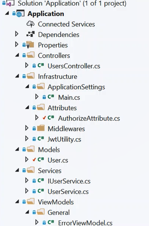Click the blue lock icon beside Main.cs

click(x=44, y=97)
